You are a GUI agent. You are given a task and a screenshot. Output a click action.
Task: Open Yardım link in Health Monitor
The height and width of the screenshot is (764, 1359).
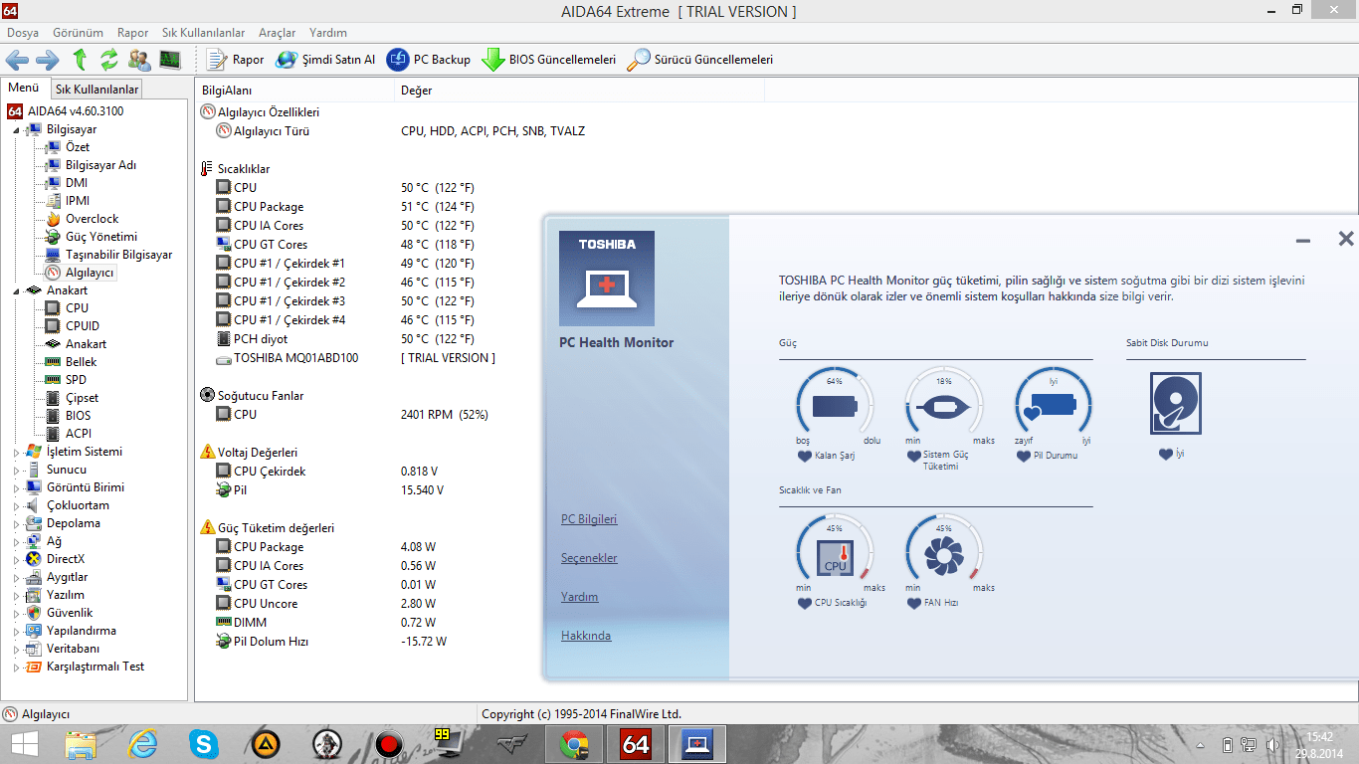pyautogui.click(x=579, y=597)
